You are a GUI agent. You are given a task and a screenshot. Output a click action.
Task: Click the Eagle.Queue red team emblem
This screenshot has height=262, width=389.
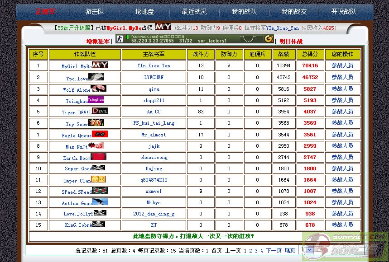(100, 134)
